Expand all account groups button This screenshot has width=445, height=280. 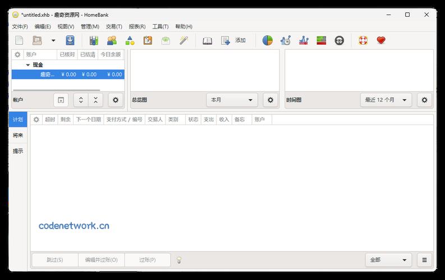[81, 100]
